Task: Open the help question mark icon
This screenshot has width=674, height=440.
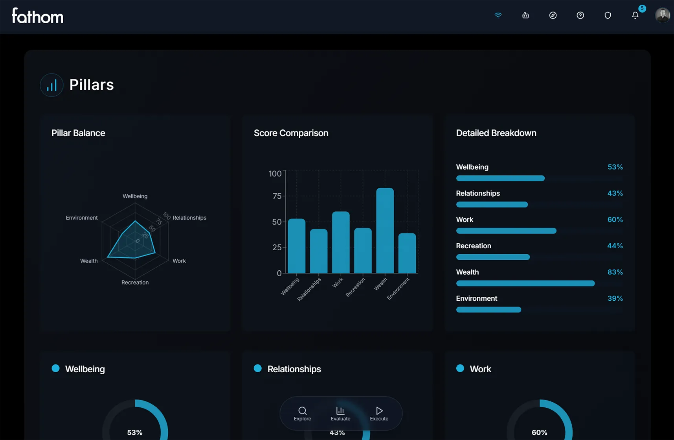Action: (580, 15)
